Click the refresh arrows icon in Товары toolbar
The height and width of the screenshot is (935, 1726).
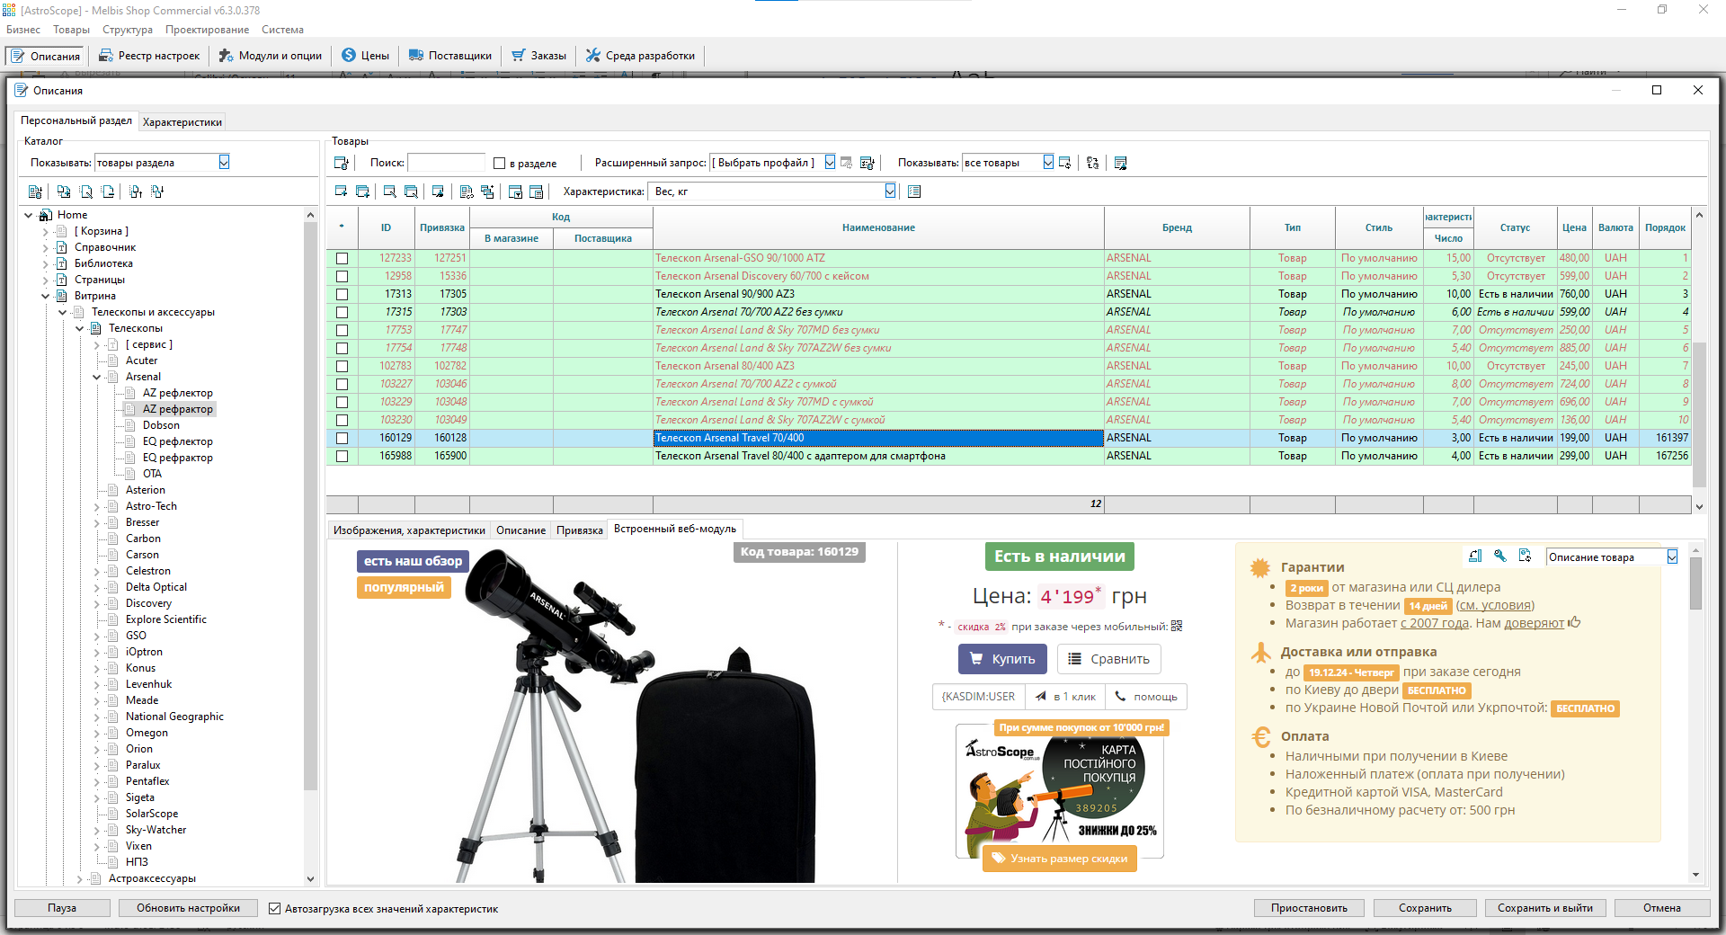pyautogui.click(x=1092, y=163)
